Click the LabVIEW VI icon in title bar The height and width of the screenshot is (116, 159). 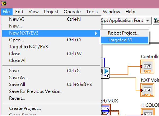coord(3,4)
